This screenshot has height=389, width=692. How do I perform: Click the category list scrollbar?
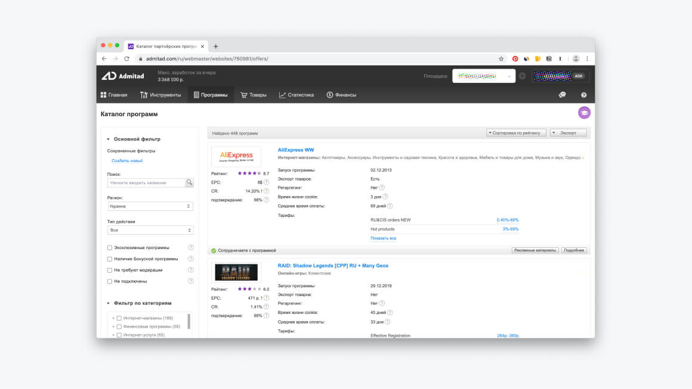click(x=189, y=321)
